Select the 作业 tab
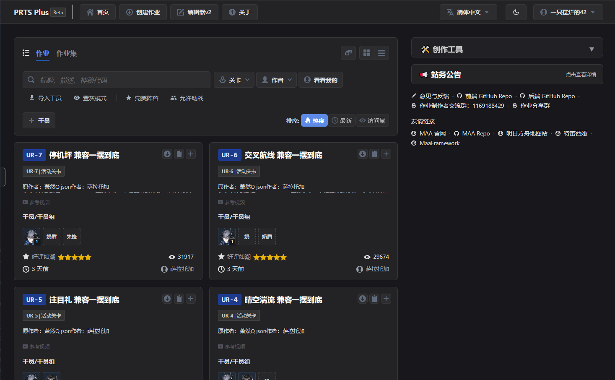Viewport: 615px width, 380px height. click(x=43, y=53)
